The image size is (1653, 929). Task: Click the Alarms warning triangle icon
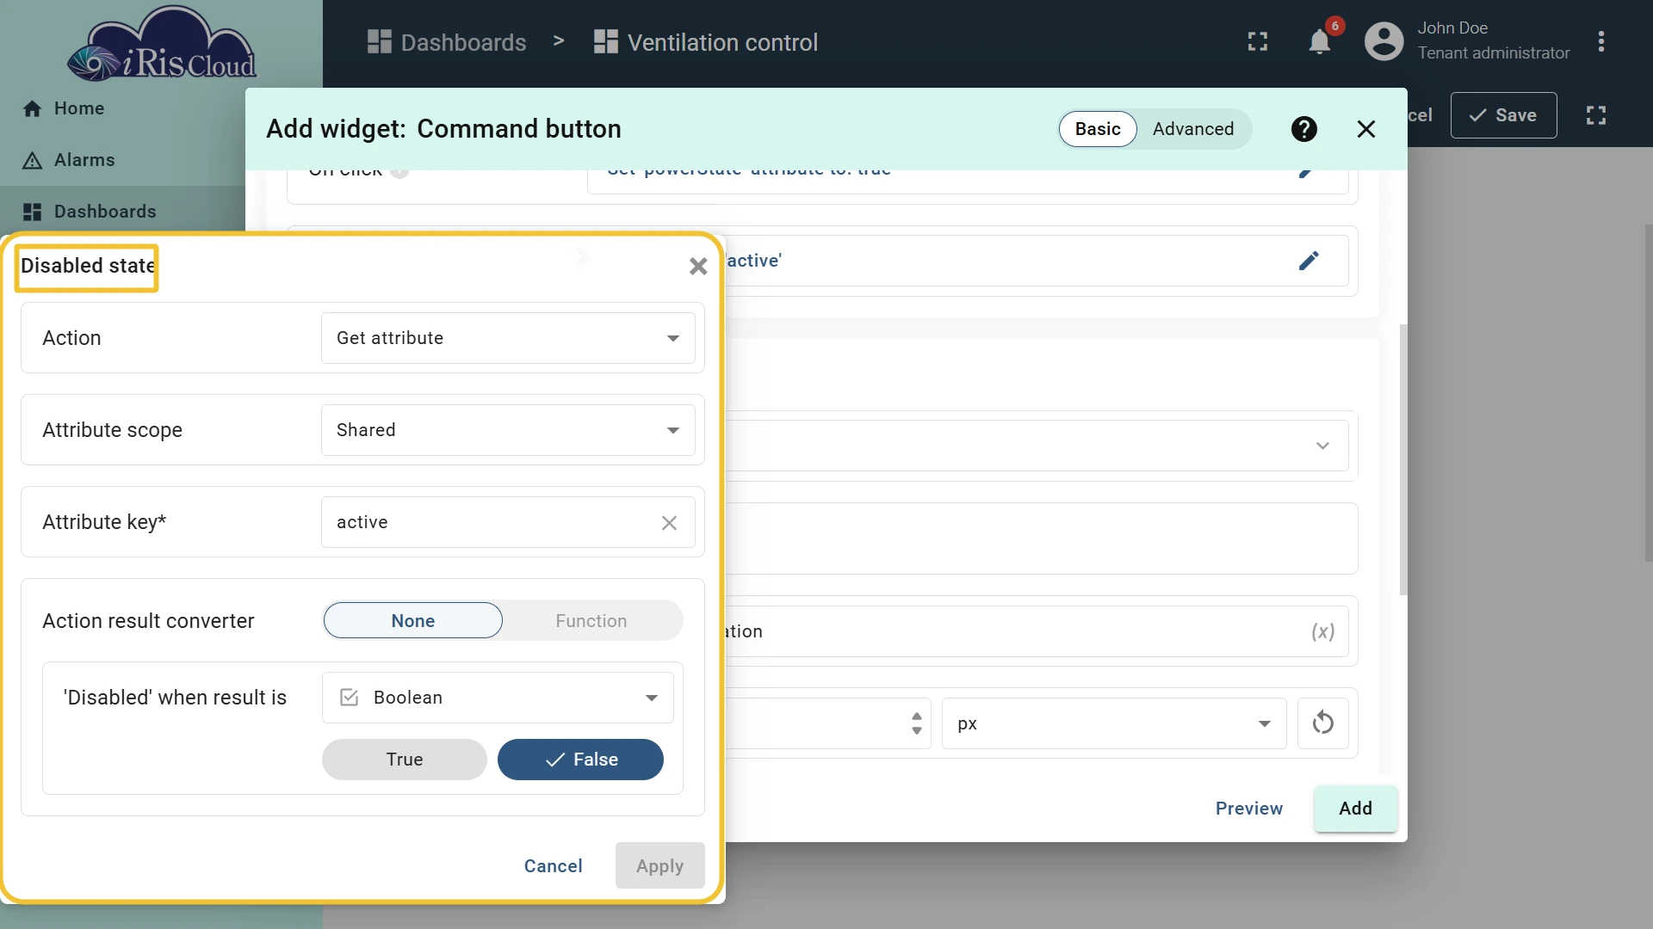pos(33,160)
